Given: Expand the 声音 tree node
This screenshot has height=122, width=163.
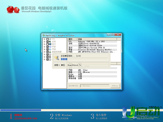Looking at the screenshot, I should pyautogui.click(x=45, y=47).
